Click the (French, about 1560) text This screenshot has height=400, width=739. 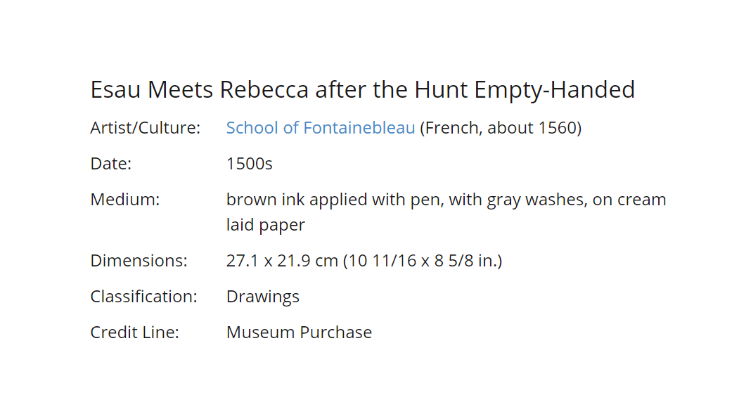pyautogui.click(x=501, y=128)
